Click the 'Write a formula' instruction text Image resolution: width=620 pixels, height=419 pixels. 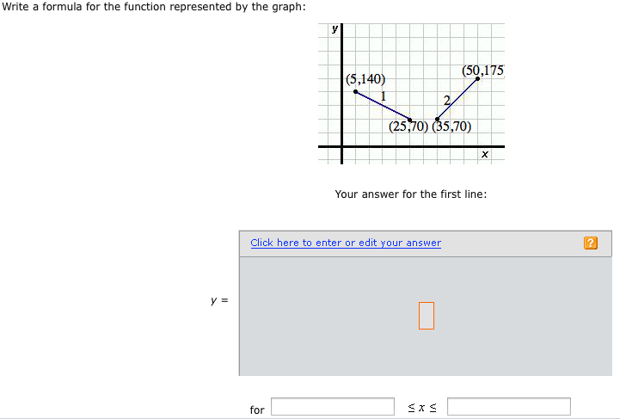(x=154, y=7)
